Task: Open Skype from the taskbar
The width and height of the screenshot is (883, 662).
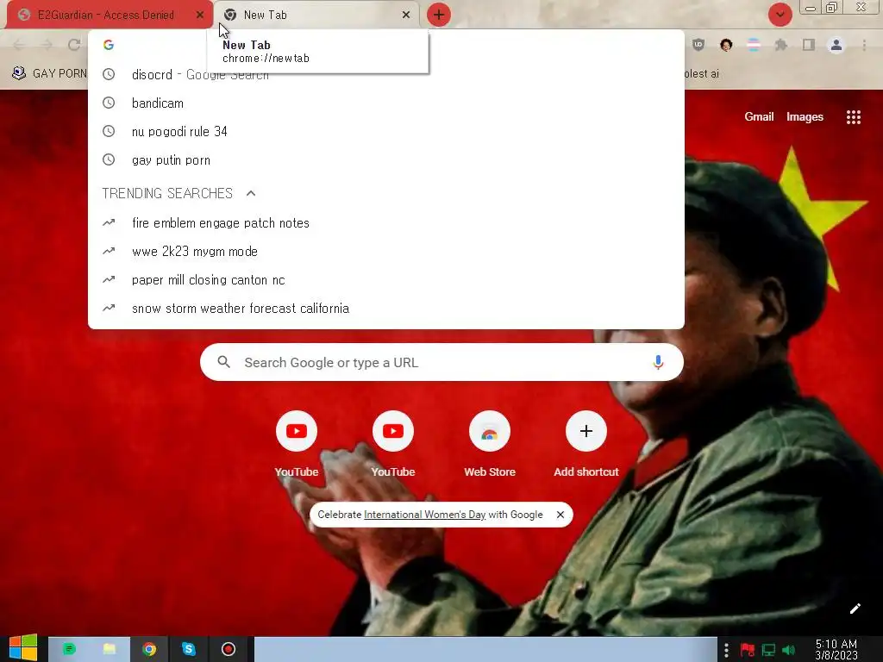Action: [189, 650]
